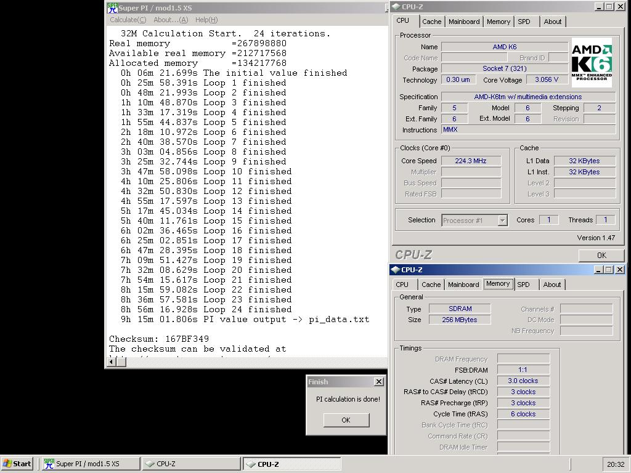
Task: Click the FSB:DRAM 1:1 value
Action: point(523,370)
